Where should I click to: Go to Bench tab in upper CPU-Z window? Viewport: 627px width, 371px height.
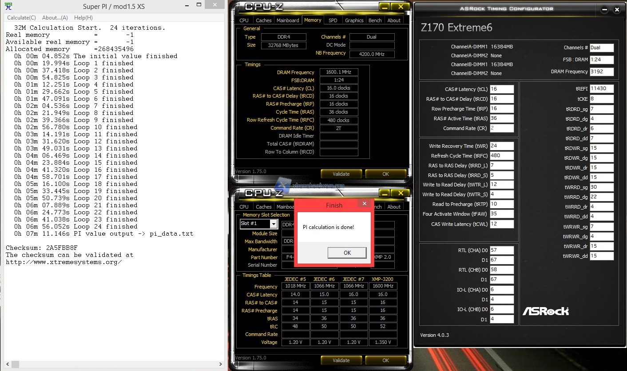(x=375, y=20)
